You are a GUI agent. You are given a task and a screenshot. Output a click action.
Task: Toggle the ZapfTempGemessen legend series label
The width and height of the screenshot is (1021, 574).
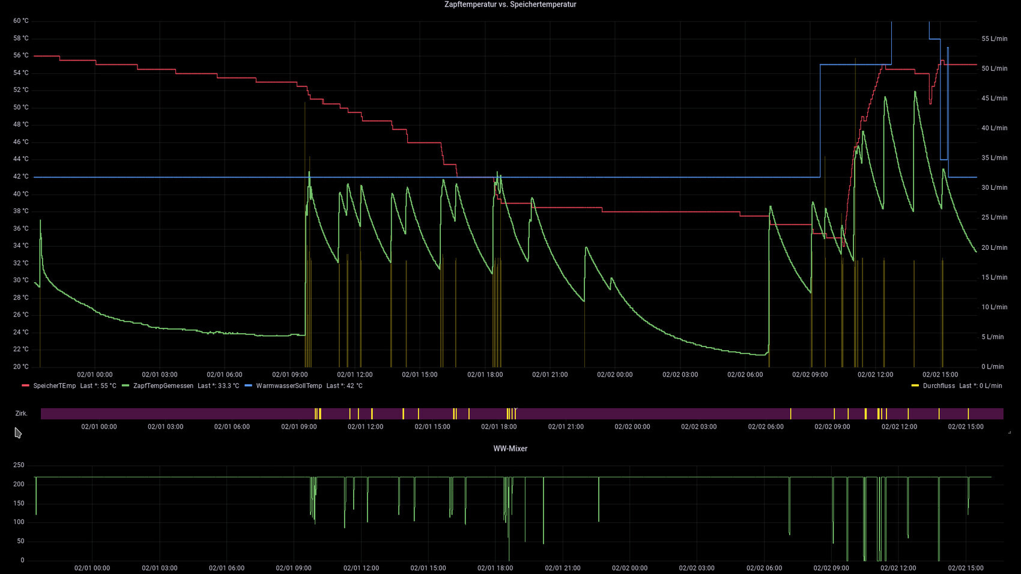pyautogui.click(x=163, y=386)
